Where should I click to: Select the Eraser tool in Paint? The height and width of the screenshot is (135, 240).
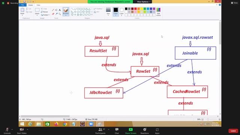53,14
